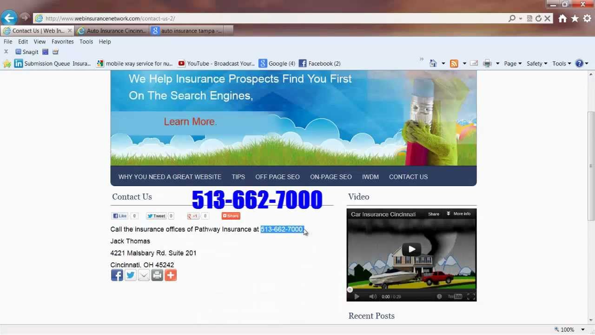The image size is (595, 335).
Task: Click the browser Forward arrow button
Action: point(25,18)
